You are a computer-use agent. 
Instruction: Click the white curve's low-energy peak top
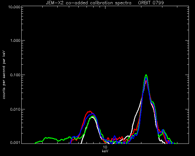[x=92, y=117]
